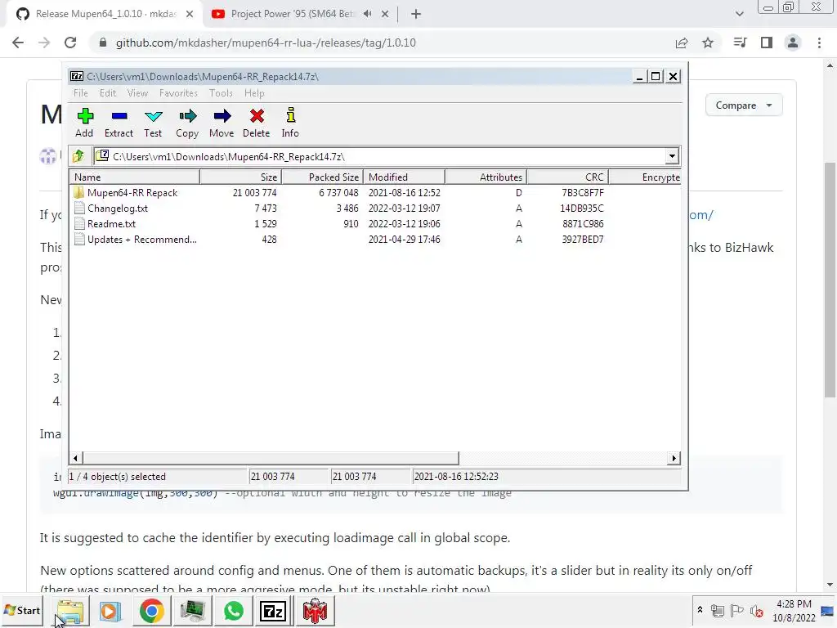The width and height of the screenshot is (837, 628).
Task: Click the 7-Zip archive path field
Action: point(379,156)
